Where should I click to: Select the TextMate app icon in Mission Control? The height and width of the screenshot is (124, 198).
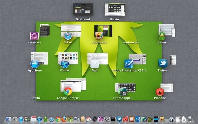point(34,36)
